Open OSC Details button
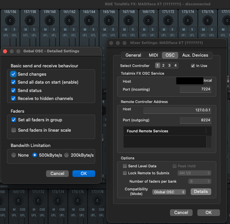Screen dimensions: 230x224 (201, 192)
